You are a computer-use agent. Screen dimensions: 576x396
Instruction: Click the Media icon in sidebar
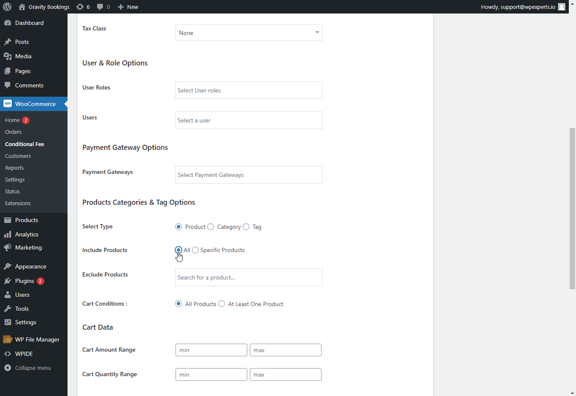[x=8, y=56]
